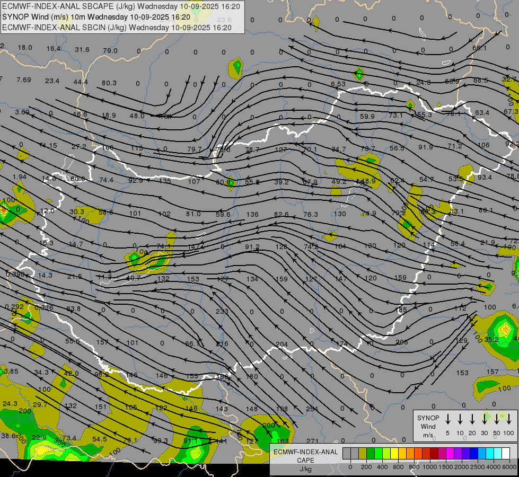Click the map value 55.6
Screen dimensions: 519x477
pos(72,341)
